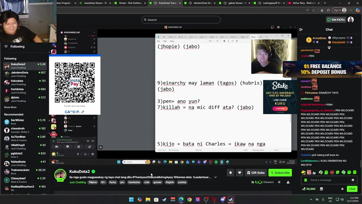
Task: Show hidden system tray icons
Action: (x=311, y=199)
